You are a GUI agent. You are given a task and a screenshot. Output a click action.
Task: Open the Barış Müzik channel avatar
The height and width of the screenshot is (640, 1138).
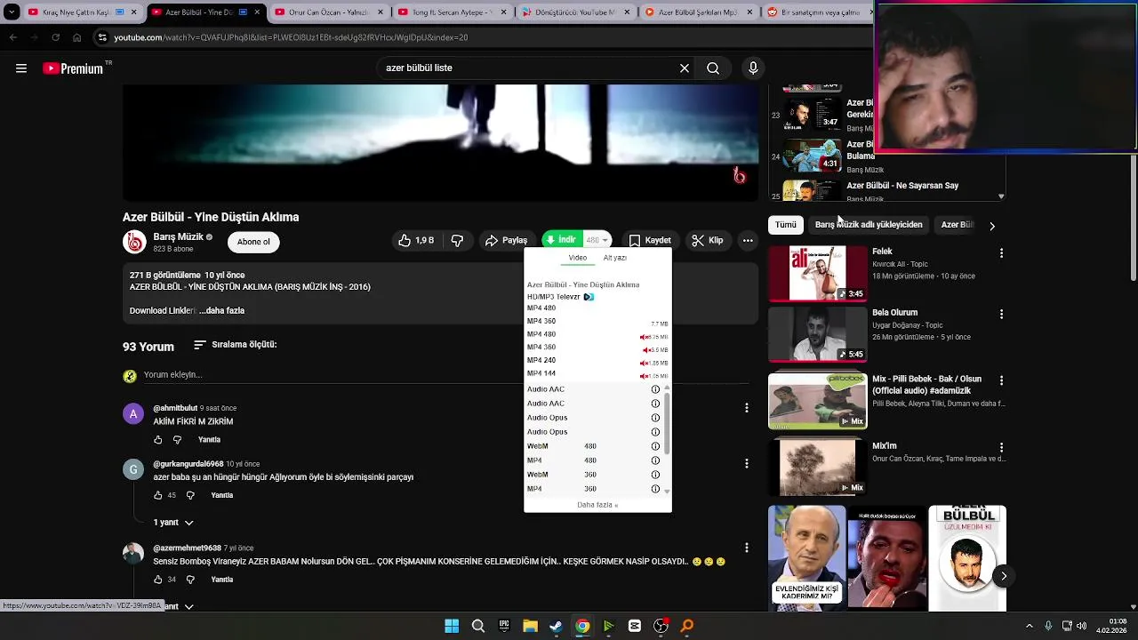(134, 242)
